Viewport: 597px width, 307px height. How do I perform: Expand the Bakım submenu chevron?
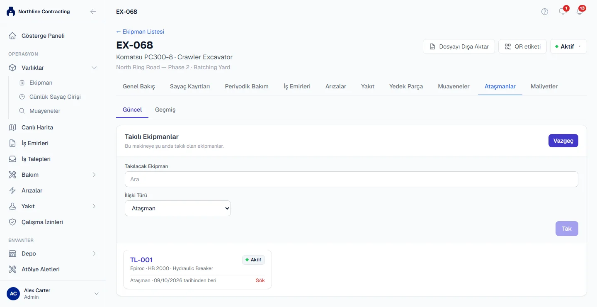(94, 175)
